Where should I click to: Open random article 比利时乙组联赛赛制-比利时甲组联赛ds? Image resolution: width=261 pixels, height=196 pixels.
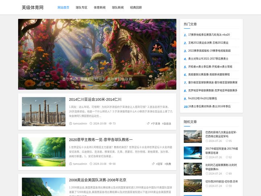click(221, 167)
